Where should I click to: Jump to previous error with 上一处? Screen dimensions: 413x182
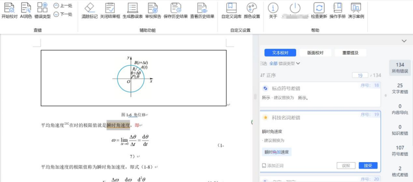63,5
